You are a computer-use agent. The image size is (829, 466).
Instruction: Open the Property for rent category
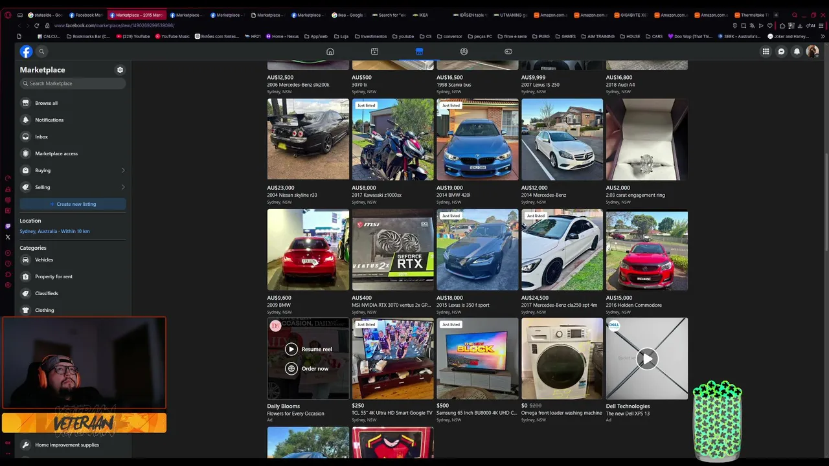point(73,276)
